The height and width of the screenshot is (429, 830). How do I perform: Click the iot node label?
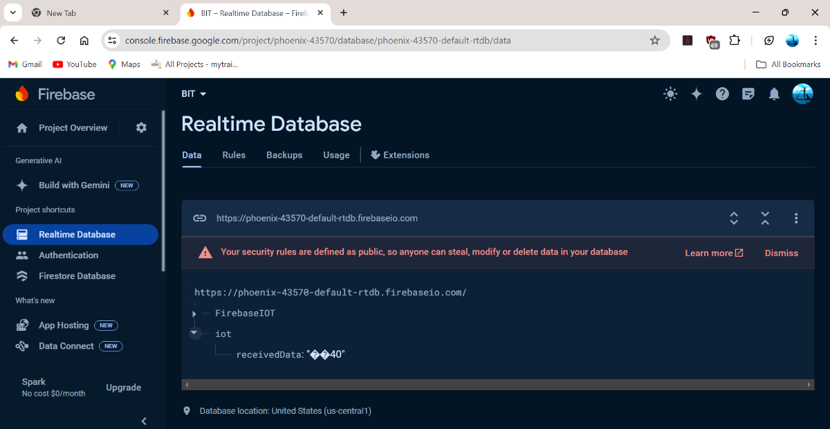coord(223,334)
